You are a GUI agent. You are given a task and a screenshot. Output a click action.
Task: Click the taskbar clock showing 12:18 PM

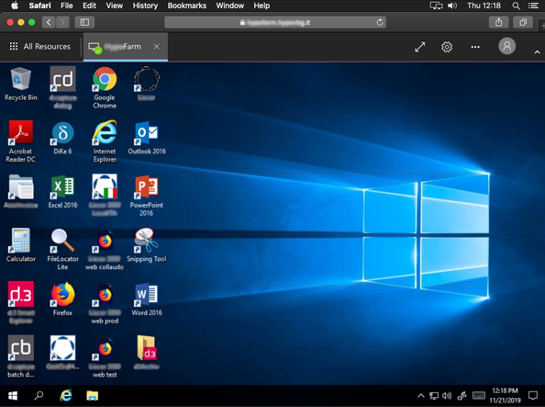click(505, 396)
